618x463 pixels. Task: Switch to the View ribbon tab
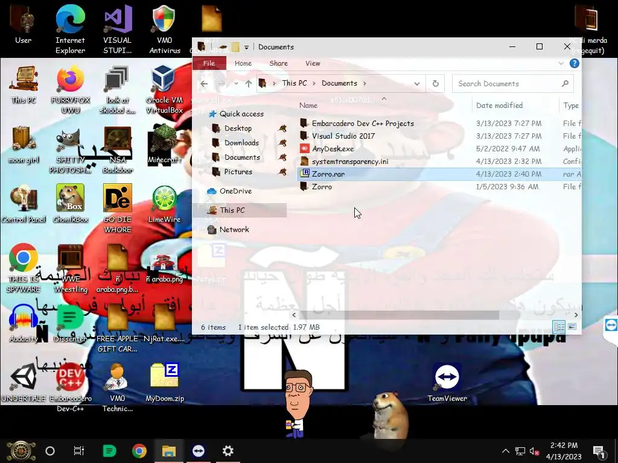click(x=313, y=63)
